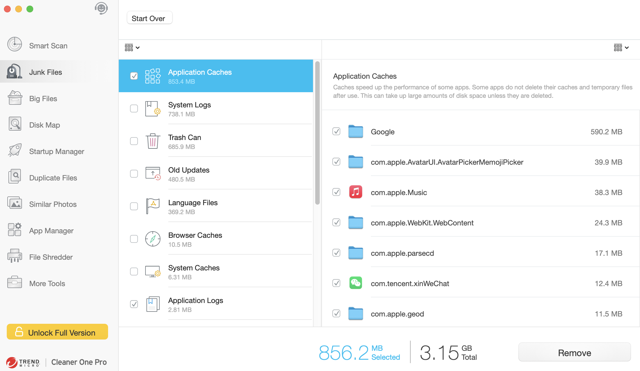The height and width of the screenshot is (371, 640).
Task: Expand the left panel group dropdown
Action: click(132, 48)
